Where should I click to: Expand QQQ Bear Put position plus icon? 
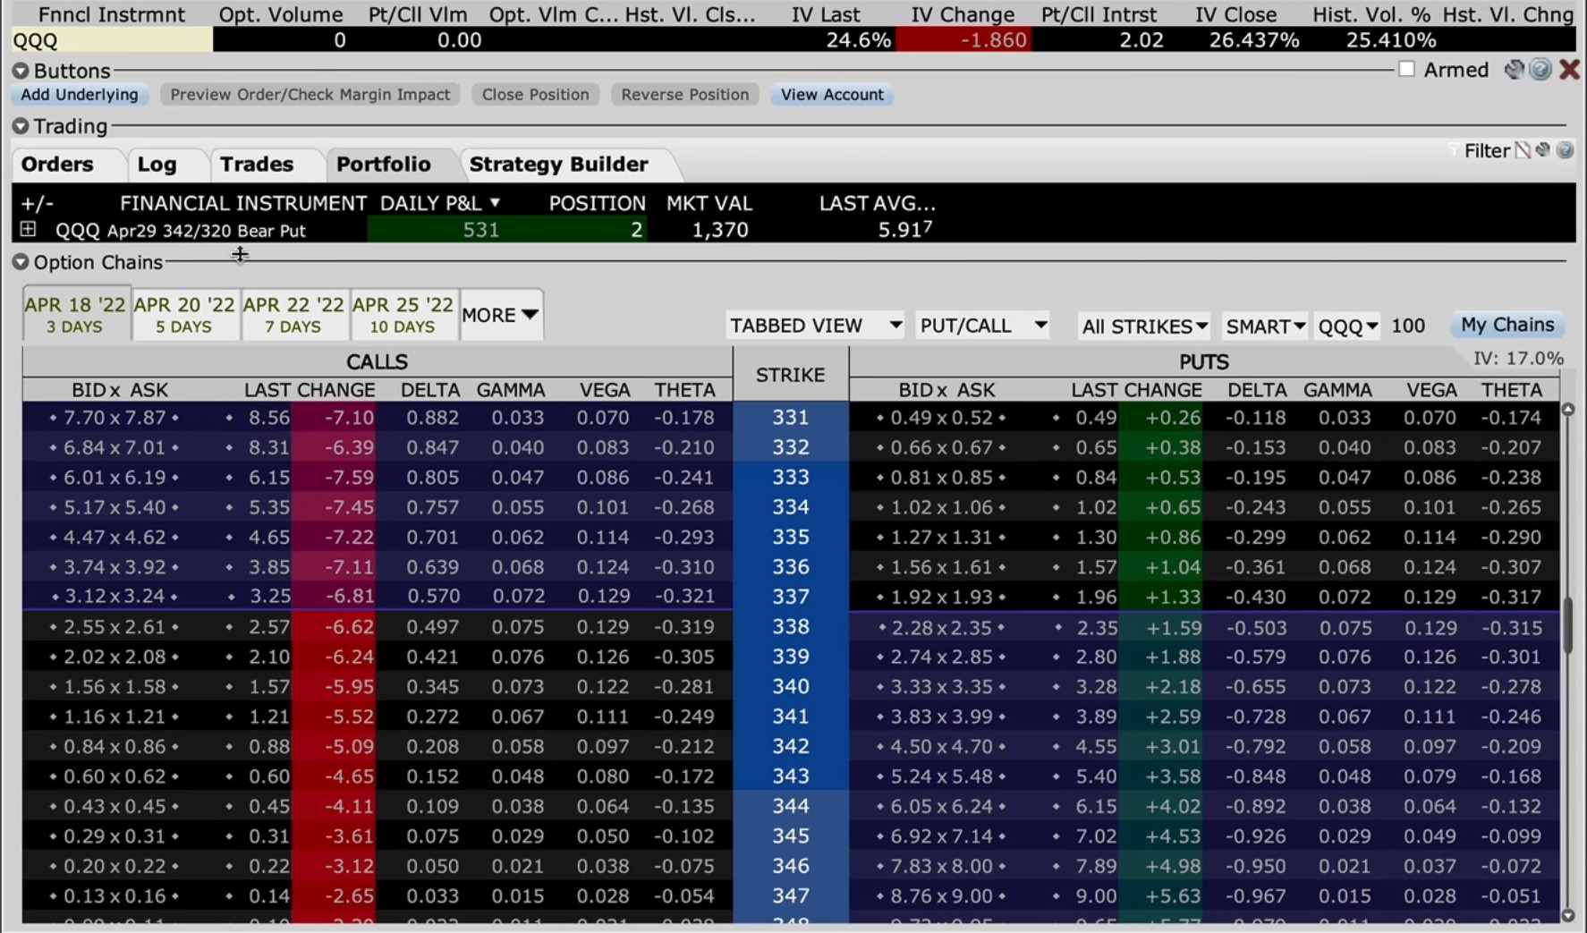pos(29,230)
